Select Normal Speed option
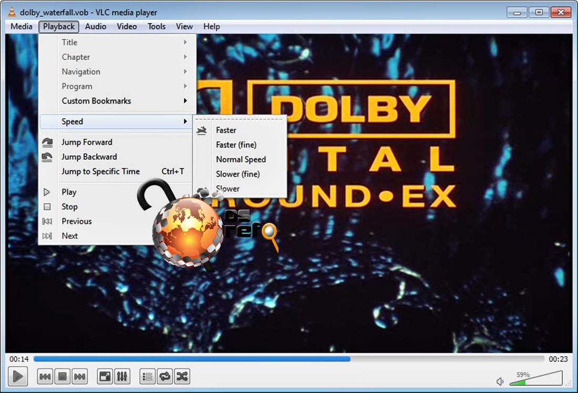This screenshot has height=393, width=578. point(240,159)
